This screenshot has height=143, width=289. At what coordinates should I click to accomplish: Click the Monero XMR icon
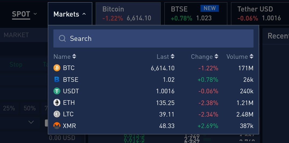[x=57, y=126]
